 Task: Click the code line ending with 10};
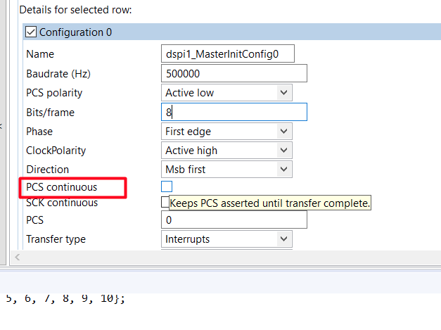click(x=65, y=298)
